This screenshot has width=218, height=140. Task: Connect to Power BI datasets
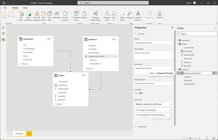coord(37,16)
